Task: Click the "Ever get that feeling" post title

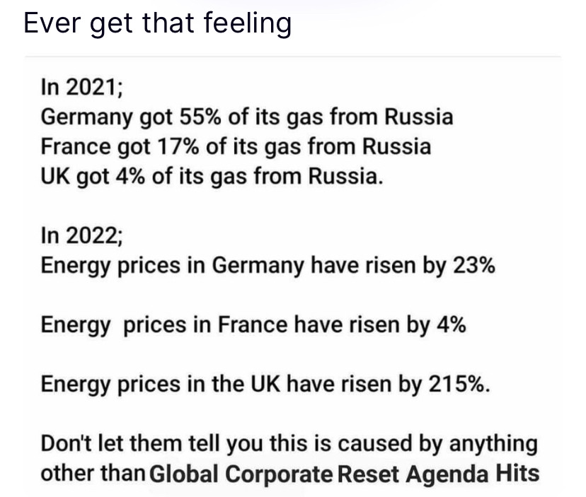Action: 157,23
